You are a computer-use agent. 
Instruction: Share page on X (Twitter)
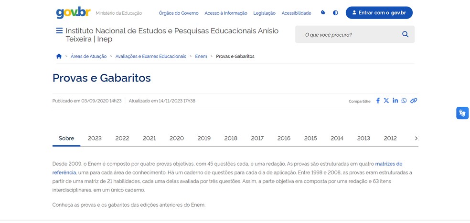tap(386, 101)
